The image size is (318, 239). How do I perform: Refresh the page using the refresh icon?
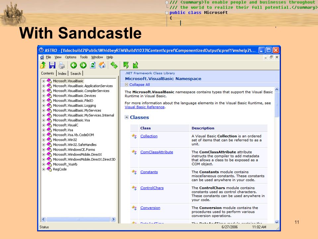[x=93, y=65]
